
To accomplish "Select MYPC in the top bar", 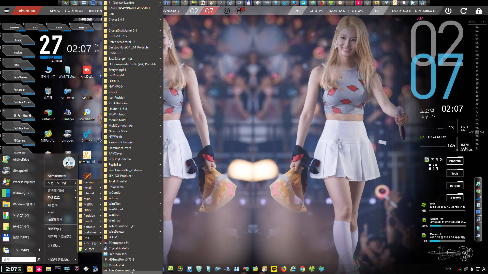I will (x=55, y=11).
